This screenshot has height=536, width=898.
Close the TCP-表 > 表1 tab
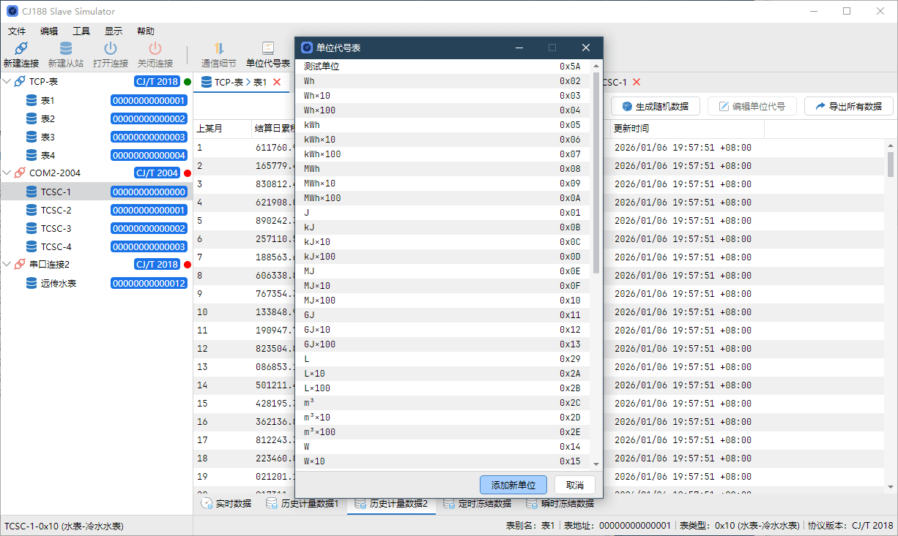277,83
